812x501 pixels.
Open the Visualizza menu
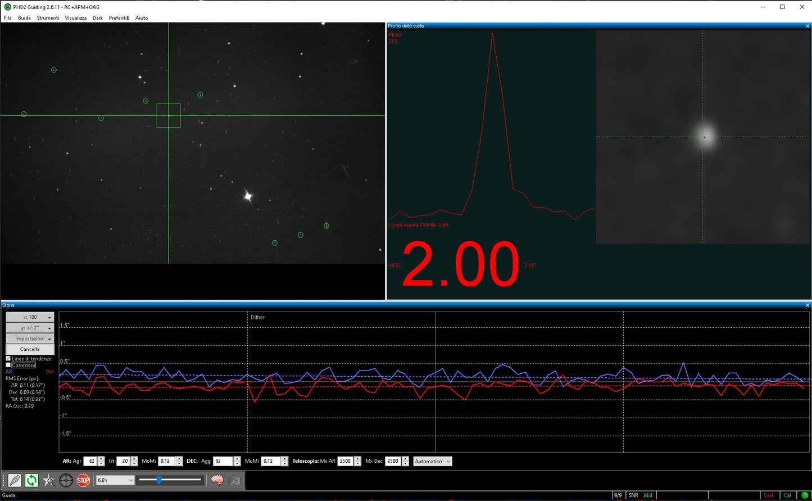pyautogui.click(x=75, y=18)
